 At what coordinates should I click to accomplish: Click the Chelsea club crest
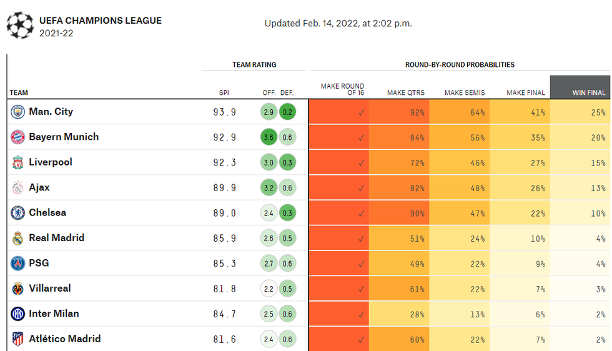coord(17,213)
